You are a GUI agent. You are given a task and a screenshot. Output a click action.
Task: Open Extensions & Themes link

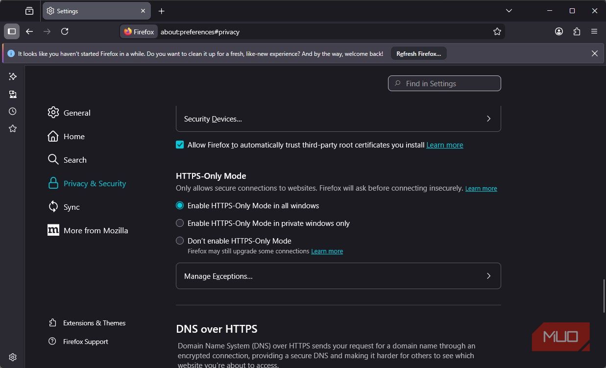[87, 323]
